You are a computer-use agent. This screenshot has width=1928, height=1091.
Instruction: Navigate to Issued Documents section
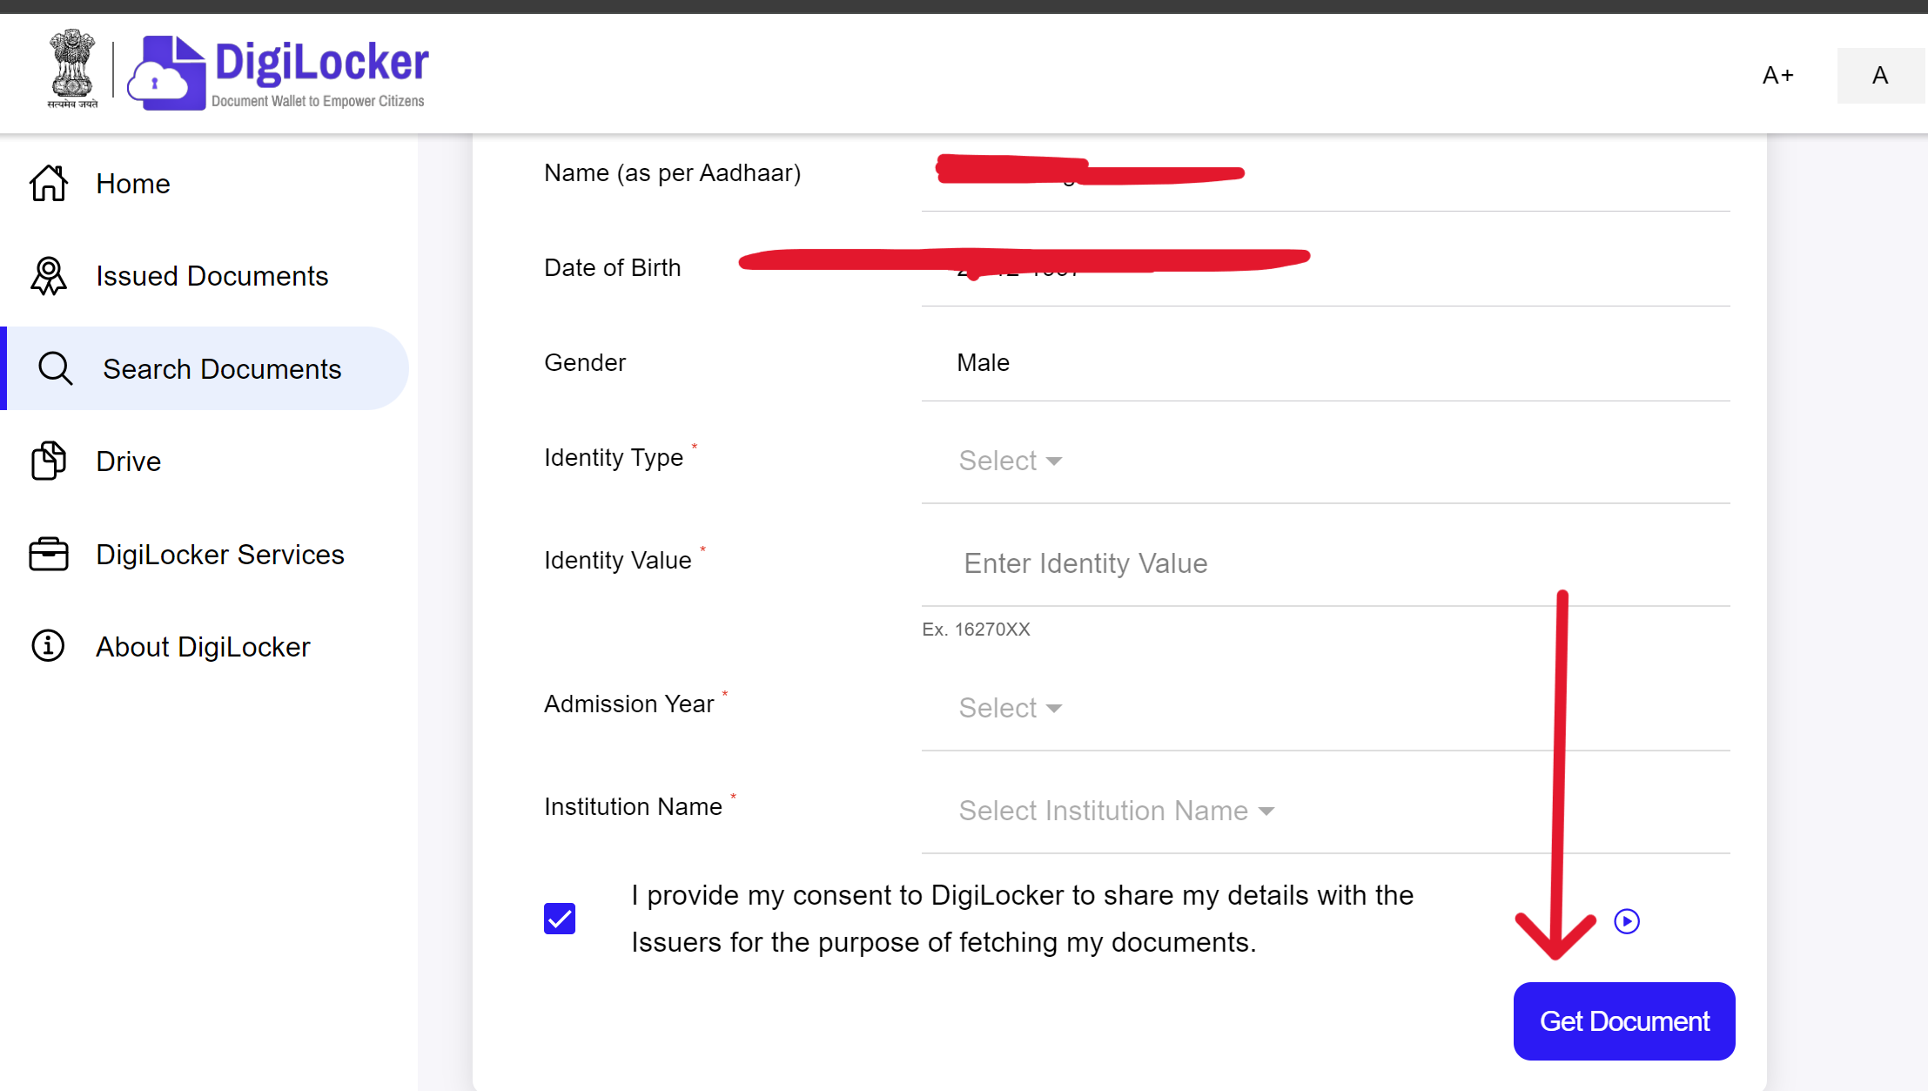coord(212,275)
